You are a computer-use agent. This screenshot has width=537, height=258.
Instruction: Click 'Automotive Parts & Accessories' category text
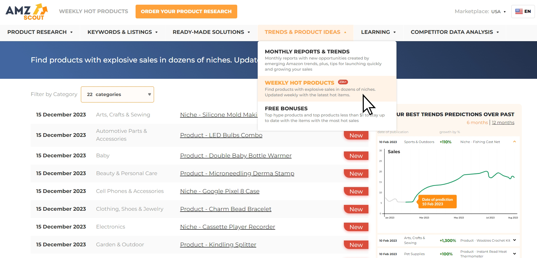[122, 135]
